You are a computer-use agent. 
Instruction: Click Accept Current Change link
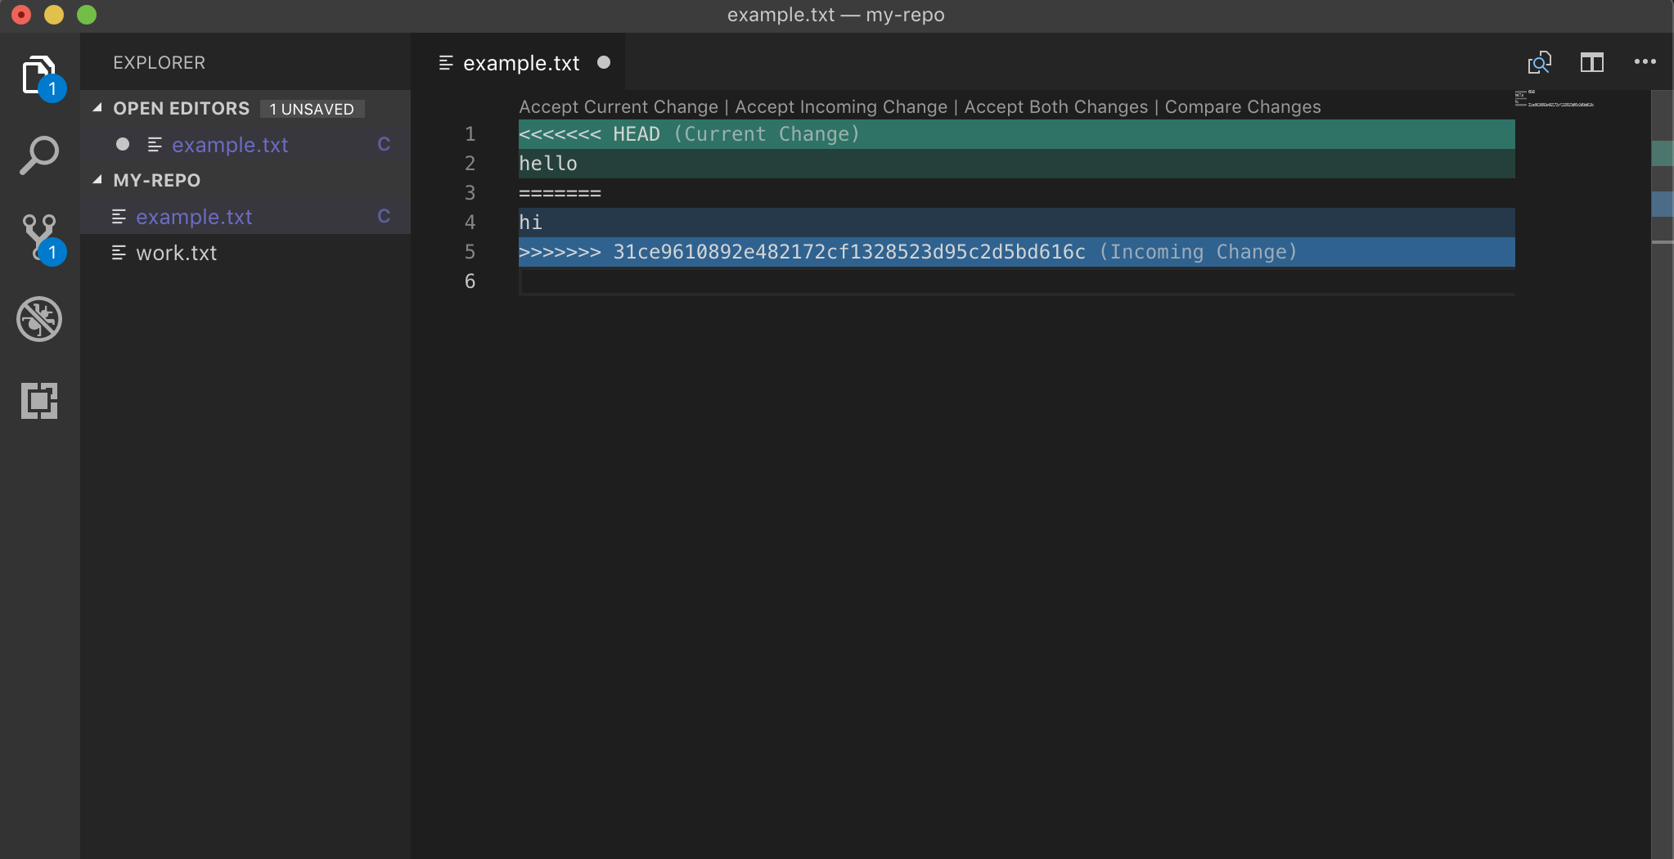pyautogui.click(x=618, y=107)
